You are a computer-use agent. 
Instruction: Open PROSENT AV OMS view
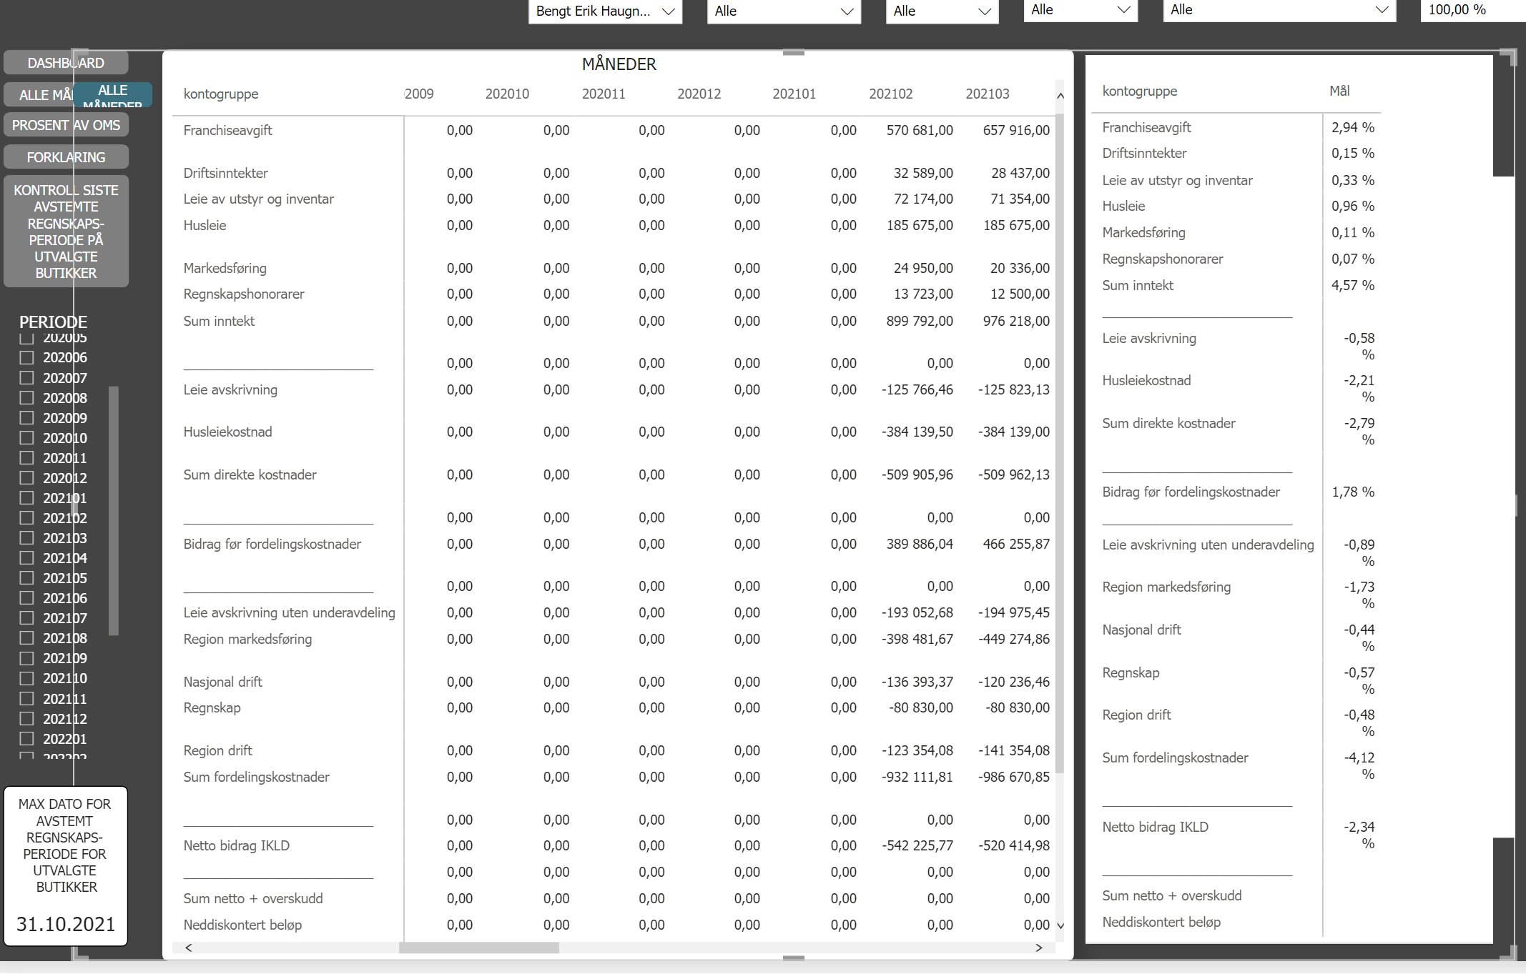[x=66, y=125]
